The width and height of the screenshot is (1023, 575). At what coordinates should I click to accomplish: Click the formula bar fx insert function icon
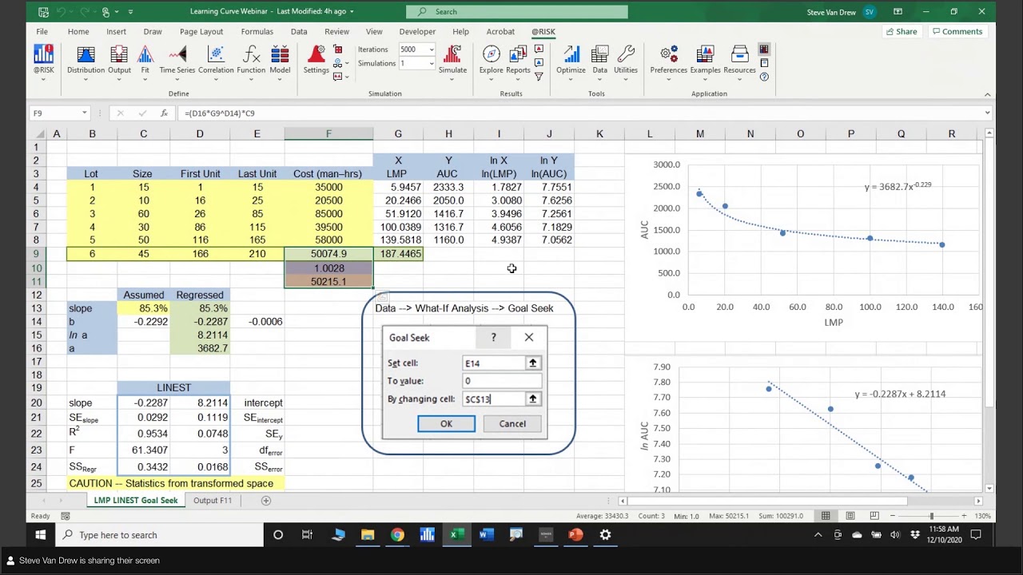pos(164,113)
